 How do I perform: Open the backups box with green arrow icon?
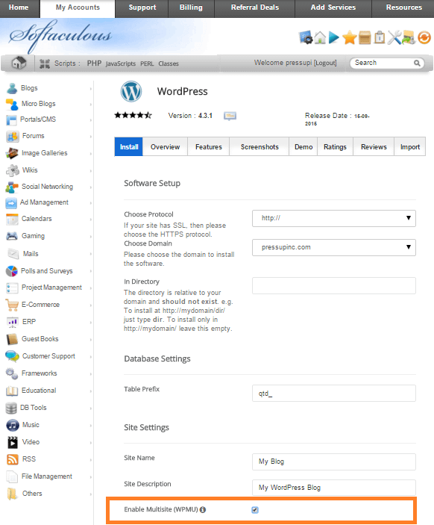pos(409,37)
